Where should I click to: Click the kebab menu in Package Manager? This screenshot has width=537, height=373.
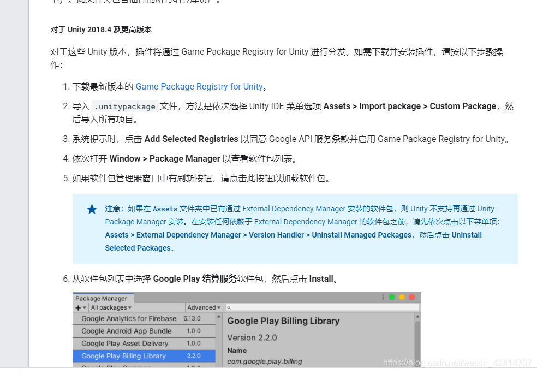(x=383, y=297)
